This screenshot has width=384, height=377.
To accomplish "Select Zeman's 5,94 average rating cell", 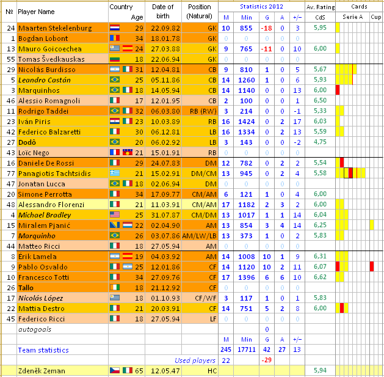I will 320,370.
